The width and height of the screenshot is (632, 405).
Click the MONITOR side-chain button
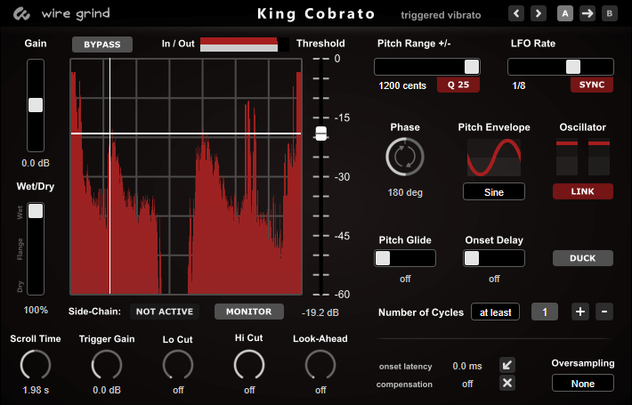[x=249, y=312]
